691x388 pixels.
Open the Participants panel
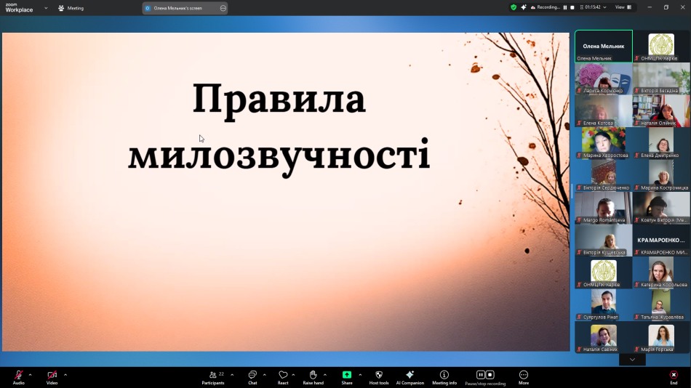(x=212, y=375)
